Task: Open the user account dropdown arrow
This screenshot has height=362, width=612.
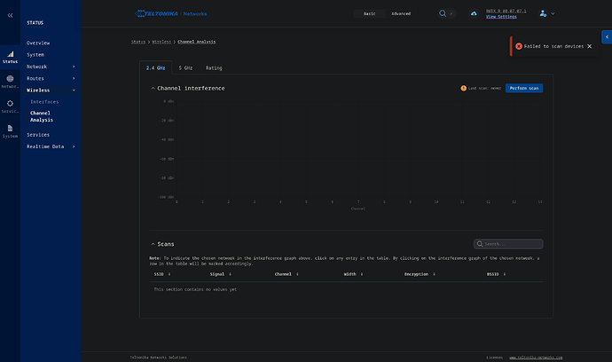Action: pyautogui.click(x=553, y=13)
